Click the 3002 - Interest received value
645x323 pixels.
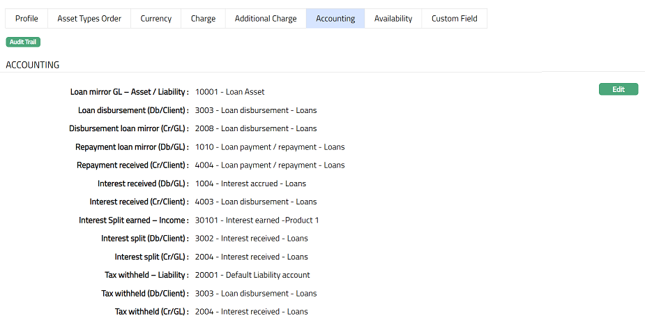[x=251, y=239]
